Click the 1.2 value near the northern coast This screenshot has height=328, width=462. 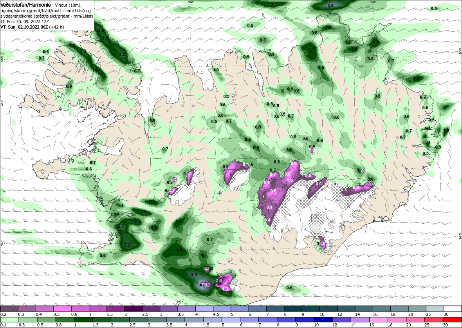click(329, 27)
